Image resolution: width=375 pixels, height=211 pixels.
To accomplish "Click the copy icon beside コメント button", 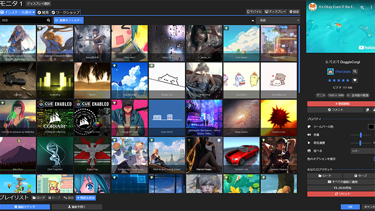I will point(367,110).
